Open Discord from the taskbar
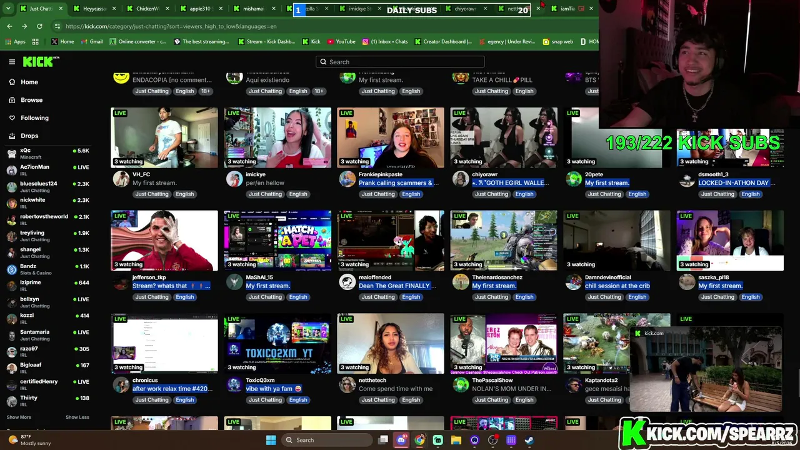Screen dimensions: 800x450 pos(401,440)
